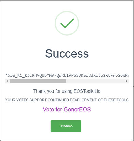
Task: Select the SIG_K1 signature text line
Action: 67,75
